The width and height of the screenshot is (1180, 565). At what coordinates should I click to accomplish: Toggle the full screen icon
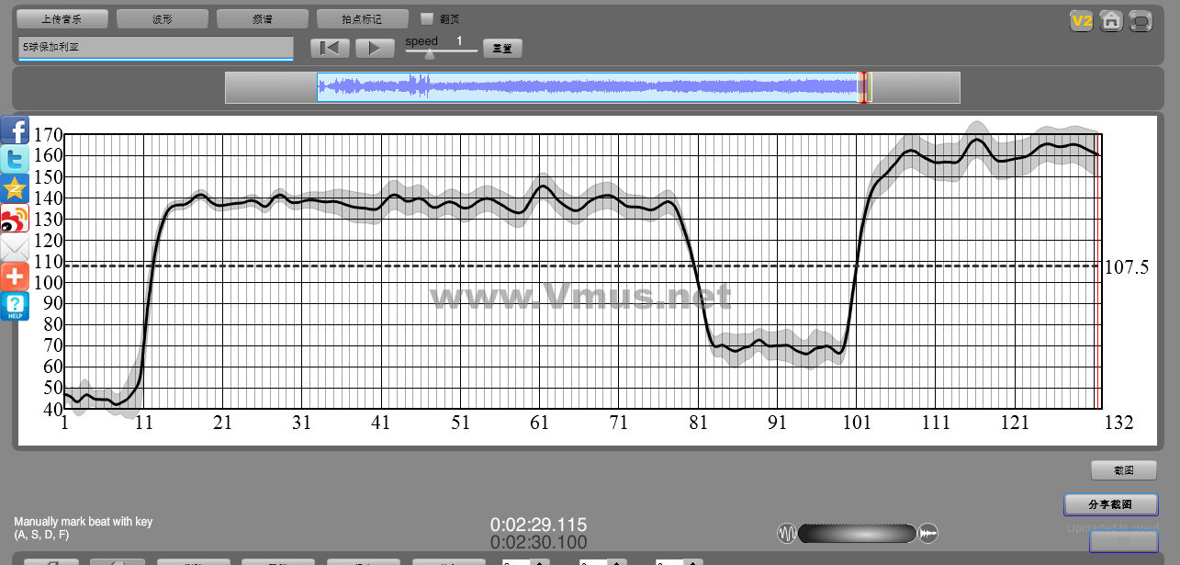point(1141,21)
